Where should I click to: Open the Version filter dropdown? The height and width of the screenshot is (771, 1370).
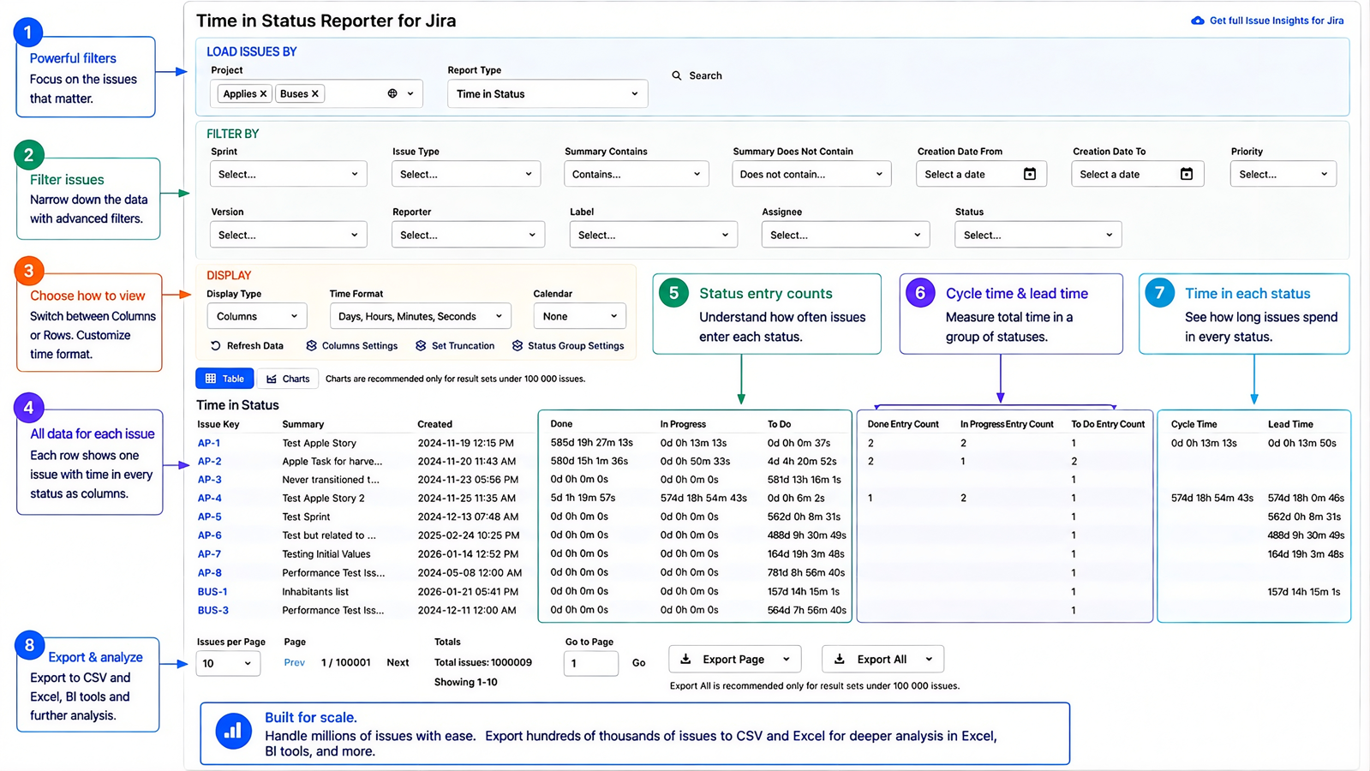[x=289, y=235]
